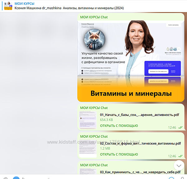The image size is (187, 179).
Task: Click the read checkmarks on the second PDF message
Action: click(x=180, y=156)
